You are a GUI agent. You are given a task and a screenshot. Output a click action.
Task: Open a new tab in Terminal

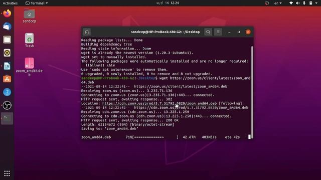(x=87, y=32)
